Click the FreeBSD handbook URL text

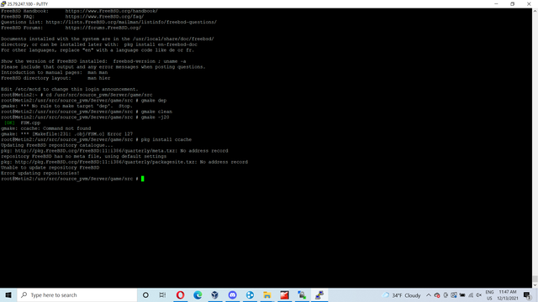(x=112, y=11)
